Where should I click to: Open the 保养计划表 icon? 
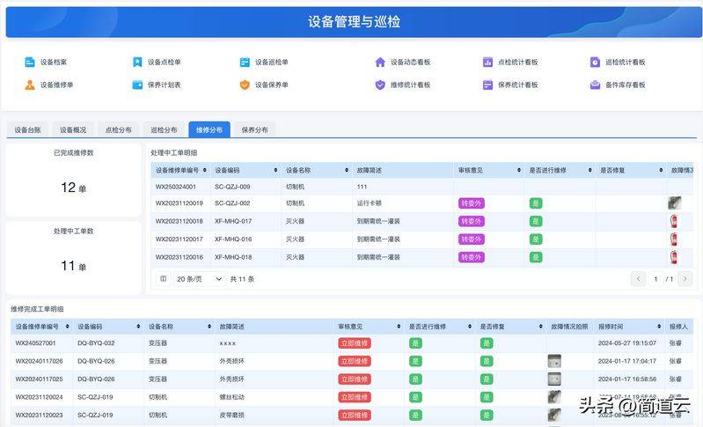[137, 85]
